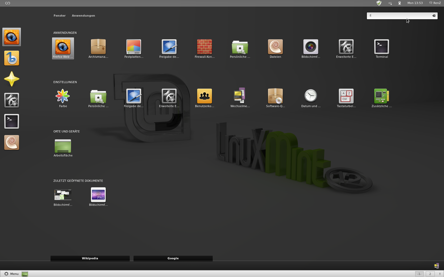Screen dimensions: 444x277
Task: Click the show desktop icon beside Menu
Action: tap(25, 274)
